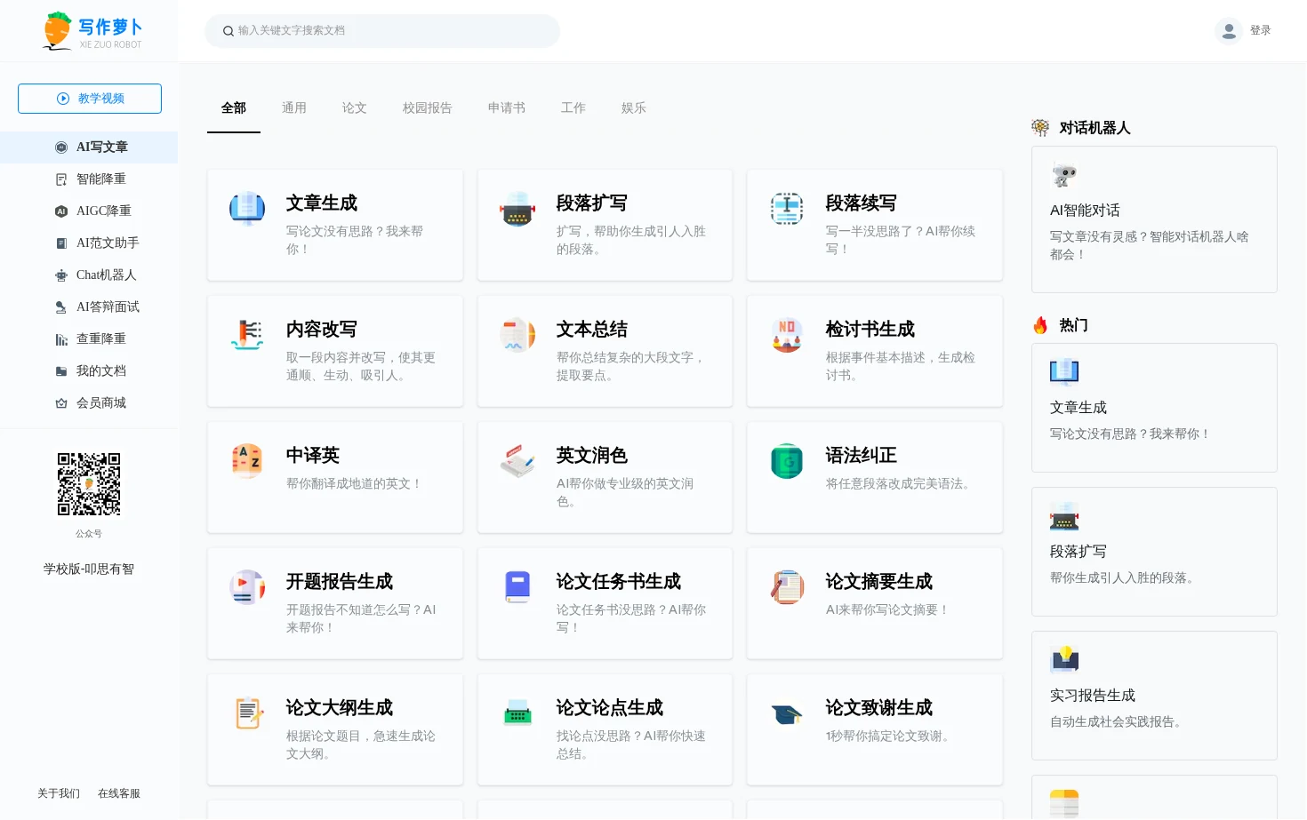The width and height of the screenshot is (1307, 820).
Task: Open the 在线客服 link
Action: point(119,793)
